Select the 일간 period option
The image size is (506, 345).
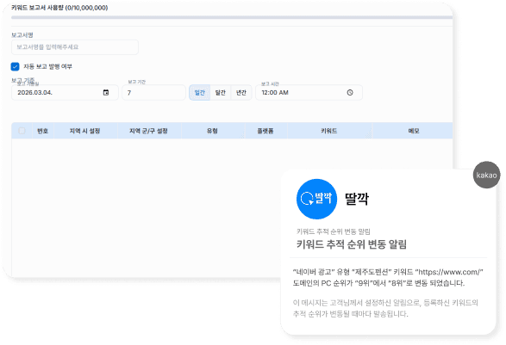click(199, 93)
